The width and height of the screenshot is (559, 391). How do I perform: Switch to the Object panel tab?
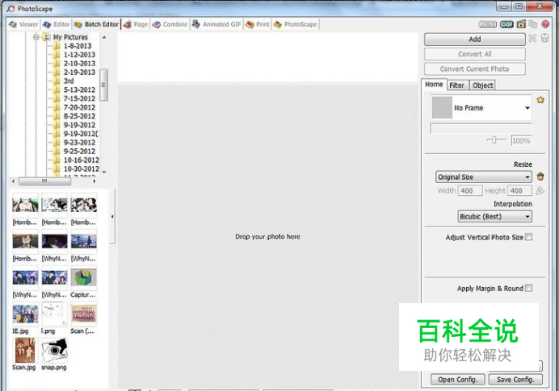coord(482,85)
